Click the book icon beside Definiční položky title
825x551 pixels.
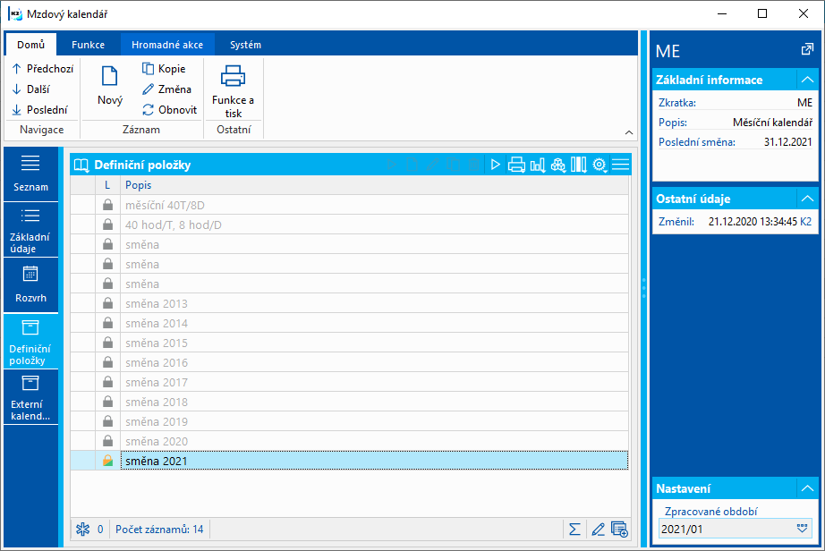pos(81,165)
